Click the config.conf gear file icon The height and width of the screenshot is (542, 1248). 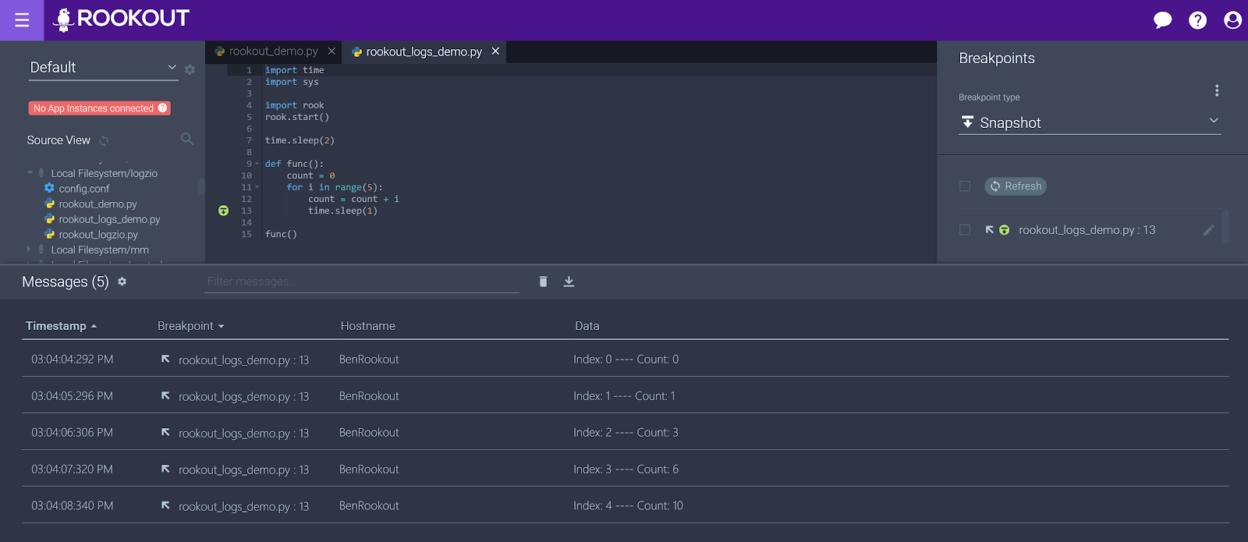tap(49, 188)
